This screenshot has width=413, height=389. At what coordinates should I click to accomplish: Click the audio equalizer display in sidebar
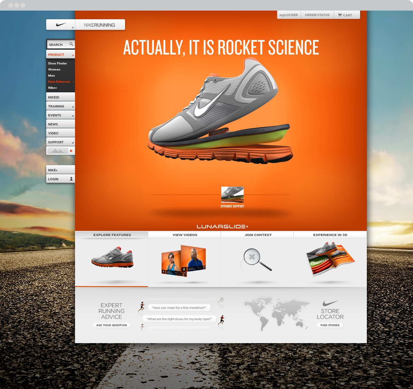[x=58, y=151]
